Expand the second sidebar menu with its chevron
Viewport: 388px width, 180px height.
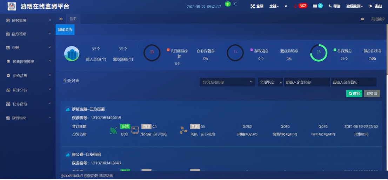pos(50,34)
